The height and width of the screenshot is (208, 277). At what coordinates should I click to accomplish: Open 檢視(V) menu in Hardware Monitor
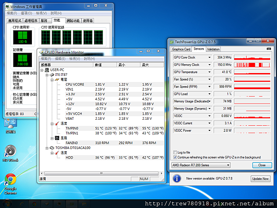coord(75,59)
